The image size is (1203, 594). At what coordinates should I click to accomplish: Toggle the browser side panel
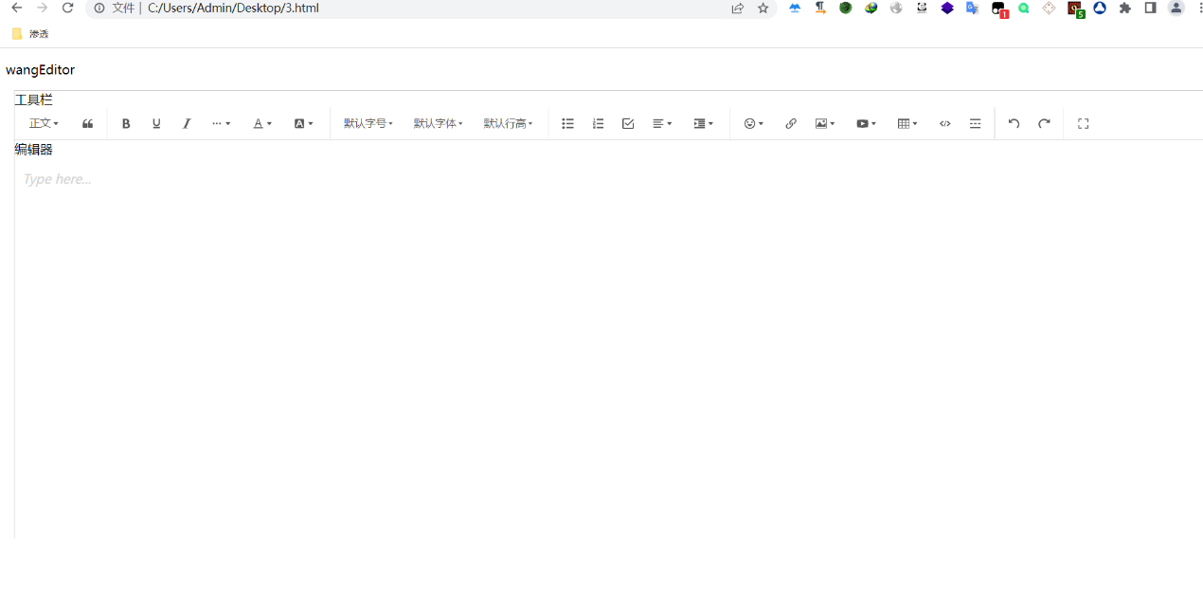(1150, 8)
